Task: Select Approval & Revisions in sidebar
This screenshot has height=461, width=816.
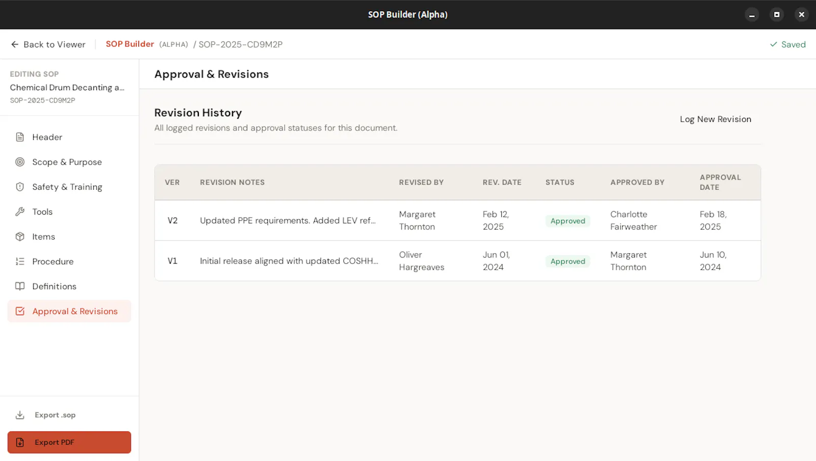Action: (69, 311)
